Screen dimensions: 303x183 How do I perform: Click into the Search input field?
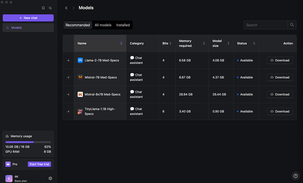[266, 25]
